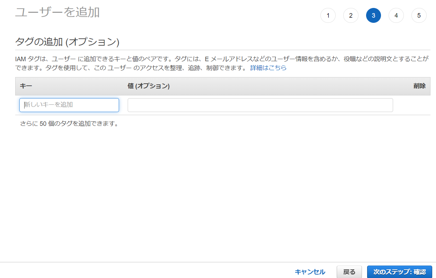Viewport: 436px width, 278px height.
Task: Open step 4 in the progress indicator
Action: coord(396,16)
